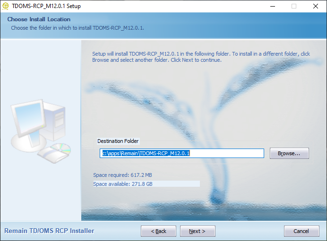Click the disabled maximize button

coord(294,6)
